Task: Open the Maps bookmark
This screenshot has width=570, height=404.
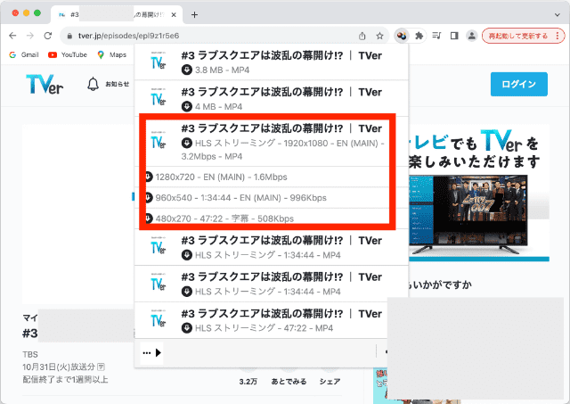Action: 112,54
